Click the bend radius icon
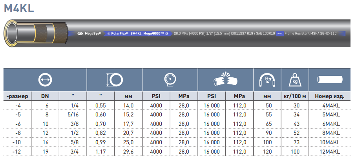354x161 pixels. (268, 80)
